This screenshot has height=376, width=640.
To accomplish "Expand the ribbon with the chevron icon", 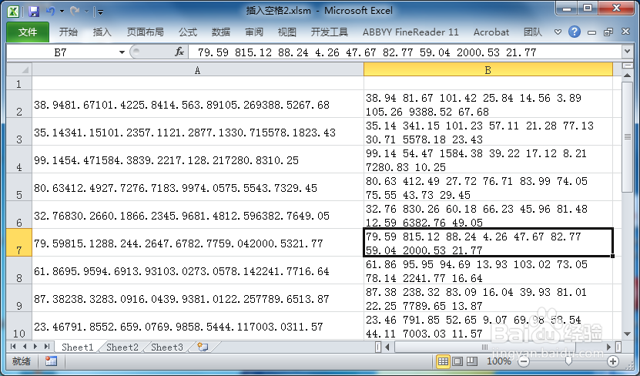I will click(x=558, y=32).
